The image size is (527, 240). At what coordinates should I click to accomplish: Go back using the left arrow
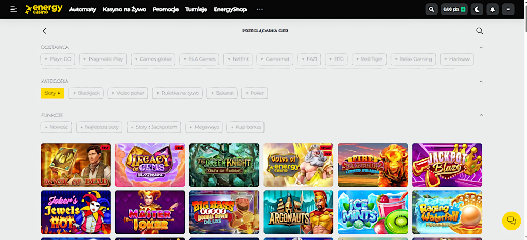pos(44,31)
